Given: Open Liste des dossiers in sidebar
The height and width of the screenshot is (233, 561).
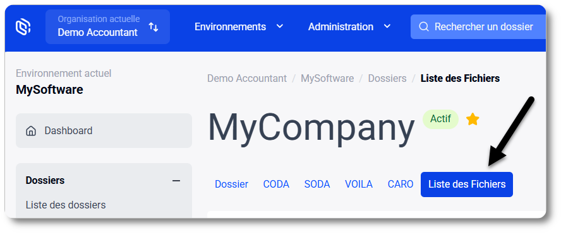Looking at the screenshot, I should tap(66, 205).
